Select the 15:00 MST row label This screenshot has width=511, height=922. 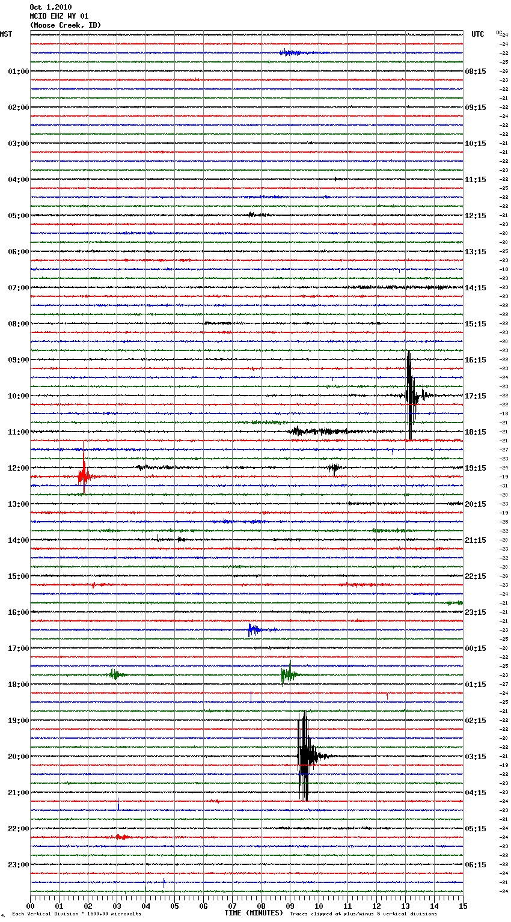click(18, 576)
